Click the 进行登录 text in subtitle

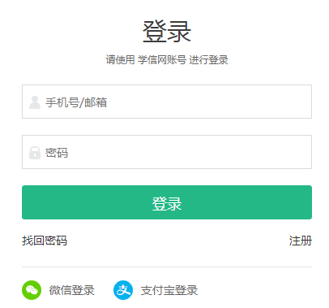click(x=209, y=60)
